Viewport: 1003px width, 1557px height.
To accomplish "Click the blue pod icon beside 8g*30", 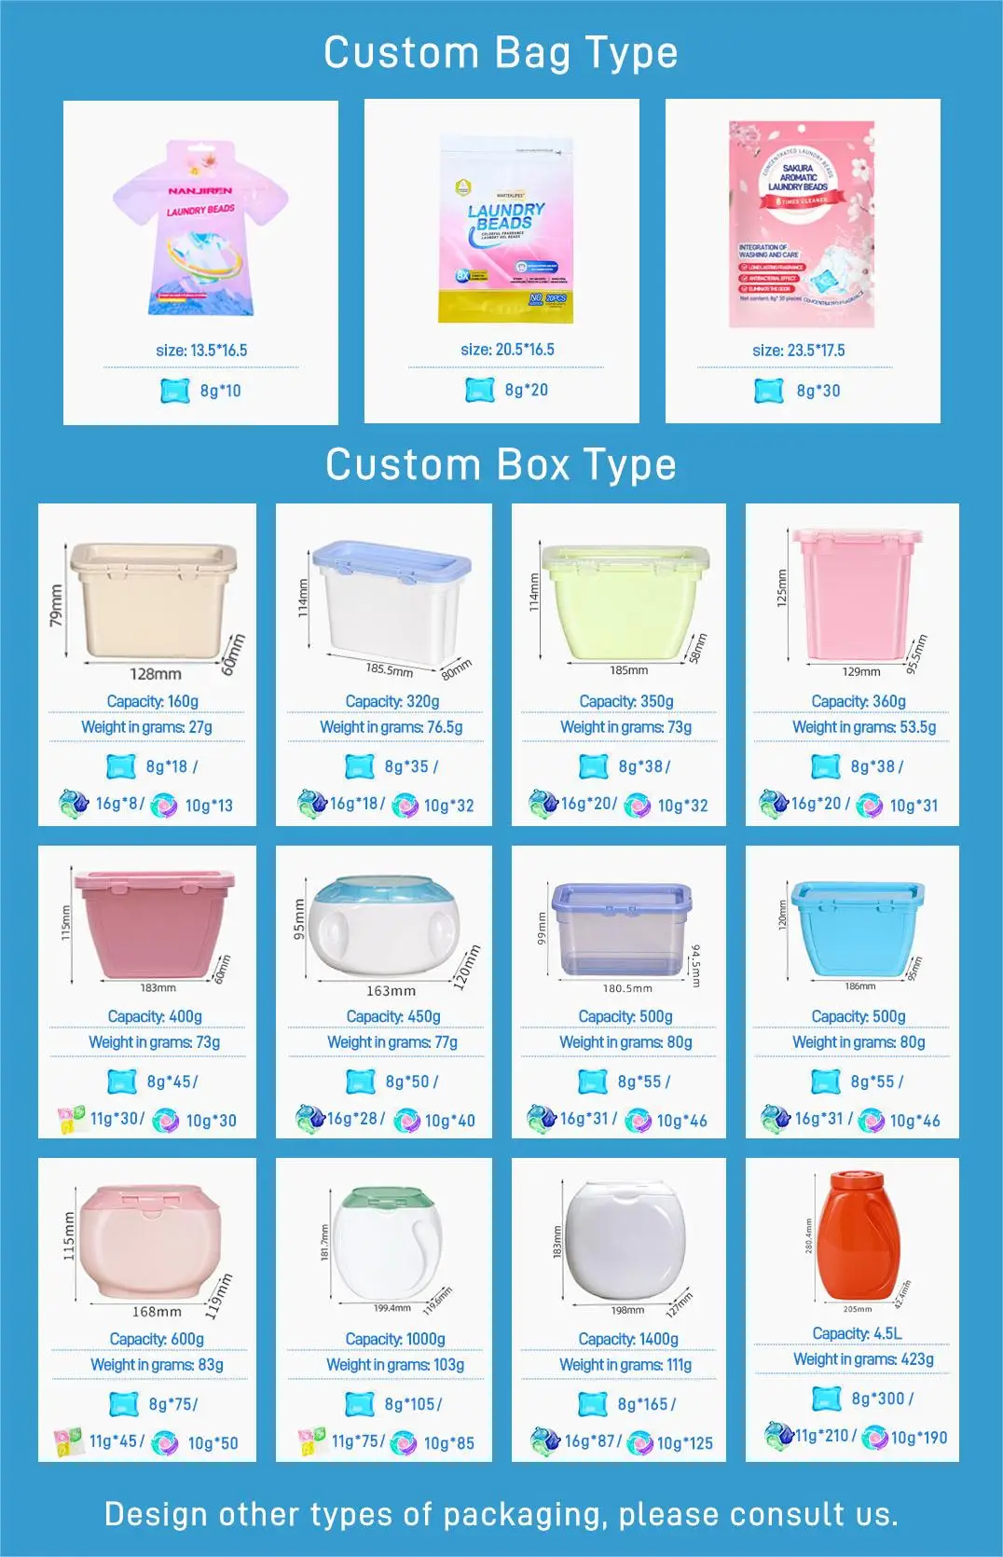I will 769,391.
